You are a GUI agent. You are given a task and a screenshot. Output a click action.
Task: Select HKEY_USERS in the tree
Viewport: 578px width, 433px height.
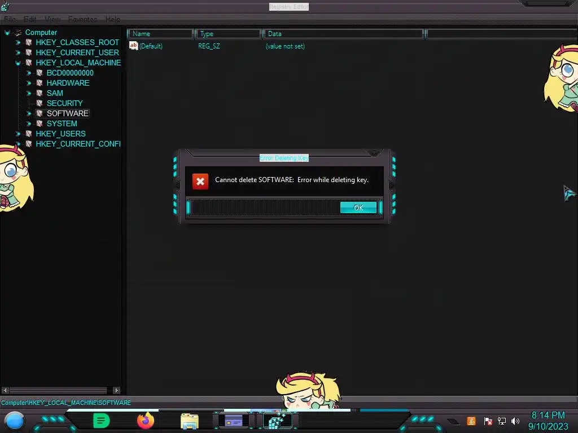pos(60,134)
